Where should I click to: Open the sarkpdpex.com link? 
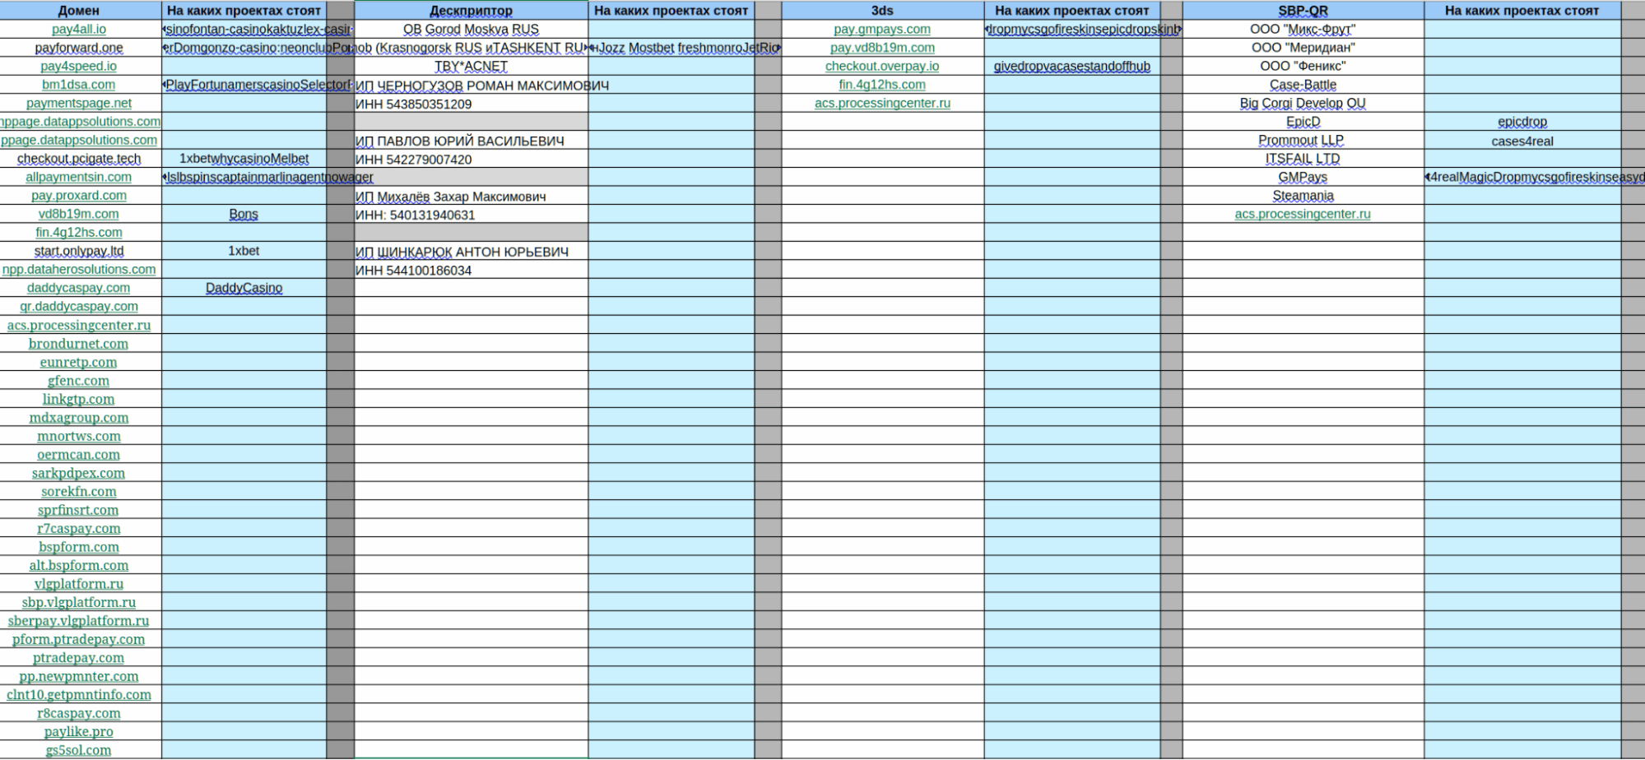click(79, 474)
